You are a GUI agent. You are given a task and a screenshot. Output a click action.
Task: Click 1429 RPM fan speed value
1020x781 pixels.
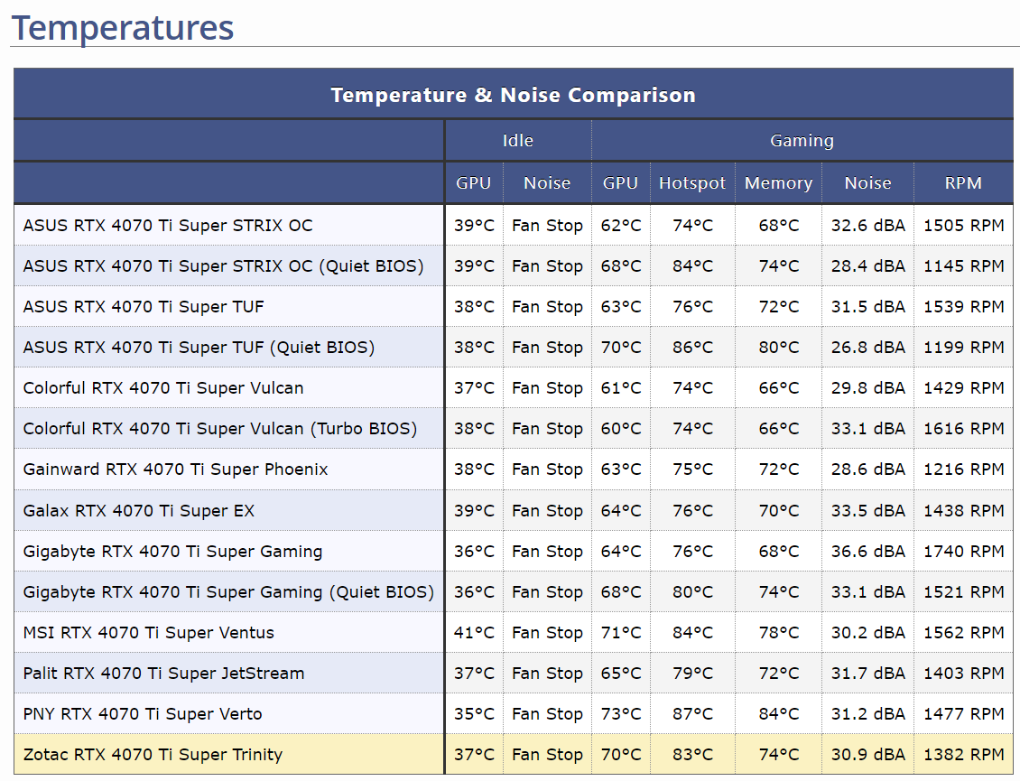(x=963, y=388)
